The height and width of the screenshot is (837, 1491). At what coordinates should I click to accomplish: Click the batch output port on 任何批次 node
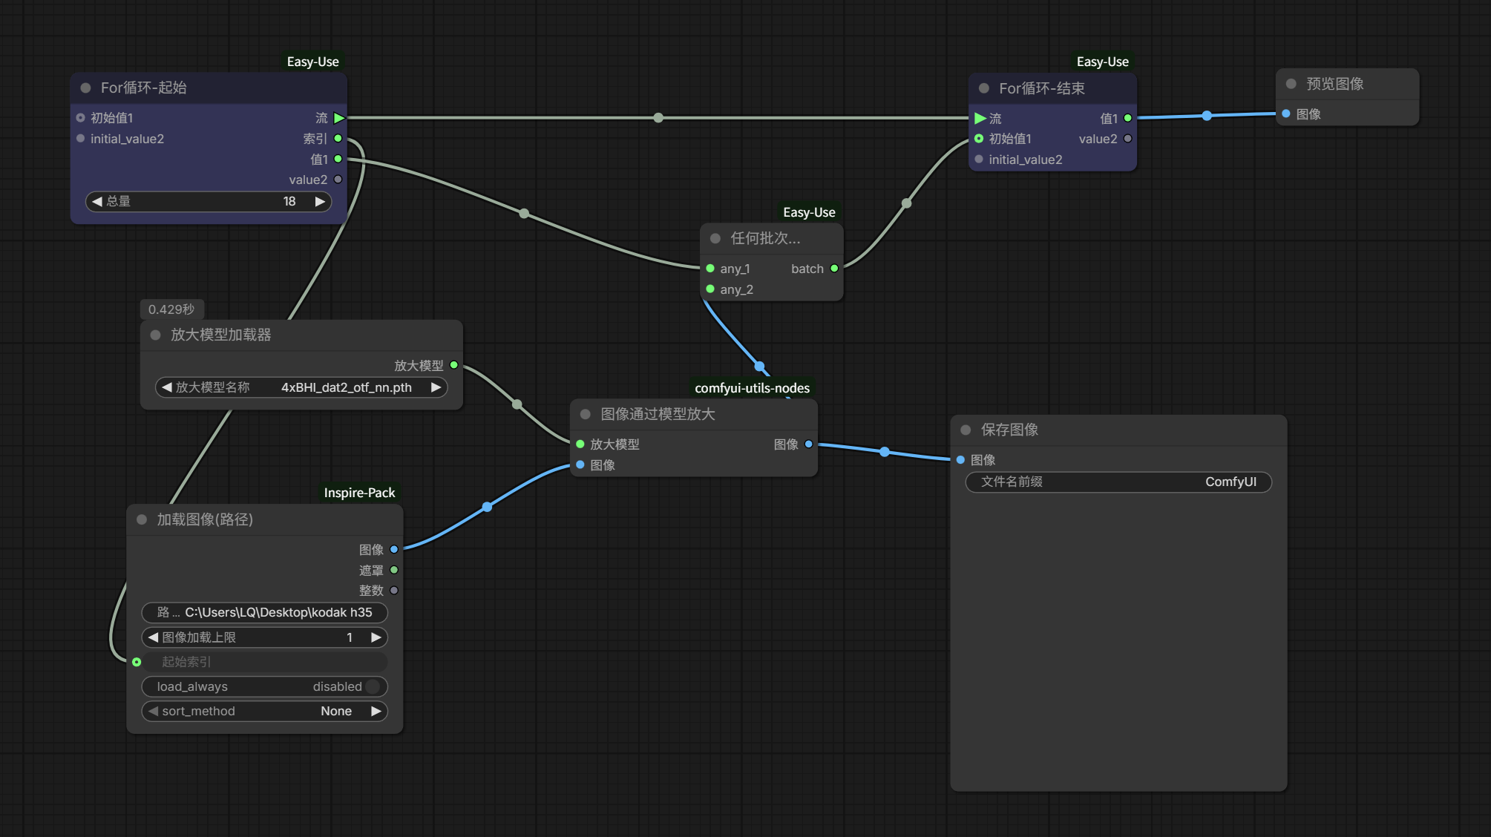point(834,269)
